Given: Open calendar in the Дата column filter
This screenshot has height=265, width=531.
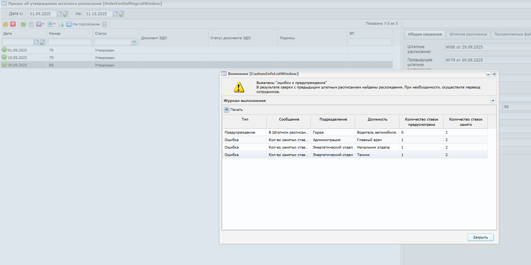Looking at the screenshot, I should 37,42.
